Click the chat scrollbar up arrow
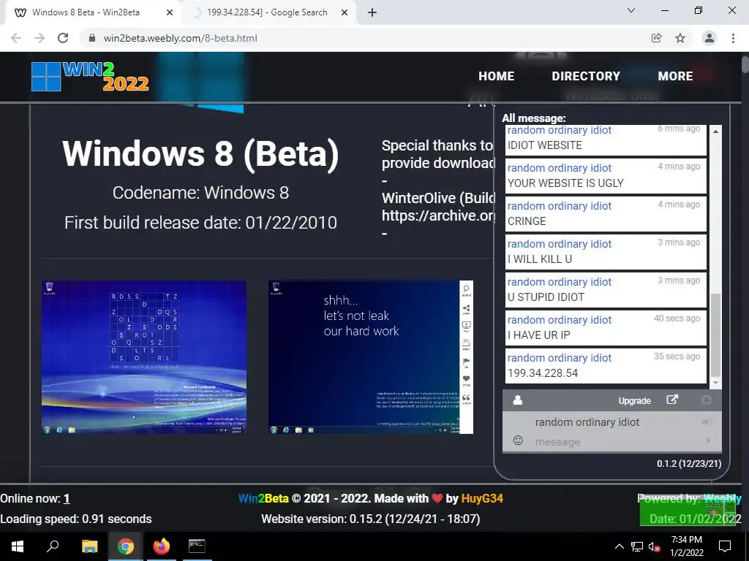Image resolution: width=749 pixels, height=561 pixels. [x=715, y=131]
